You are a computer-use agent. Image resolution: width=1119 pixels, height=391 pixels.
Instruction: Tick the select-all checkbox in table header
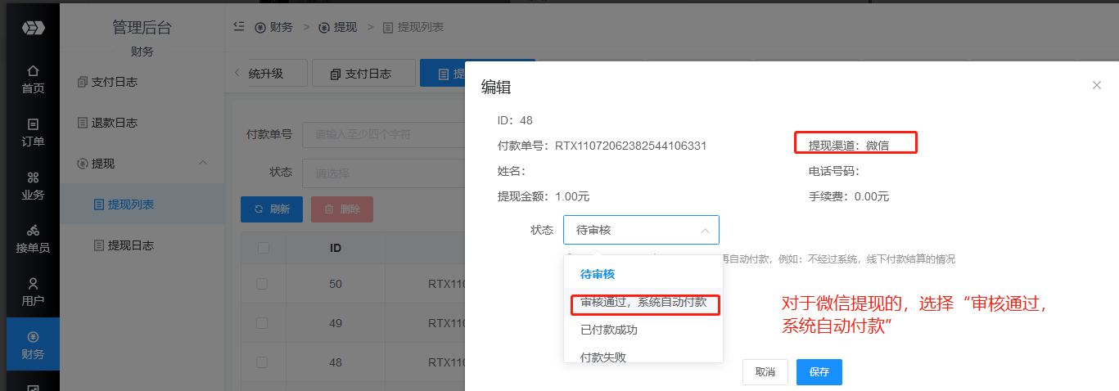(263, 248)
